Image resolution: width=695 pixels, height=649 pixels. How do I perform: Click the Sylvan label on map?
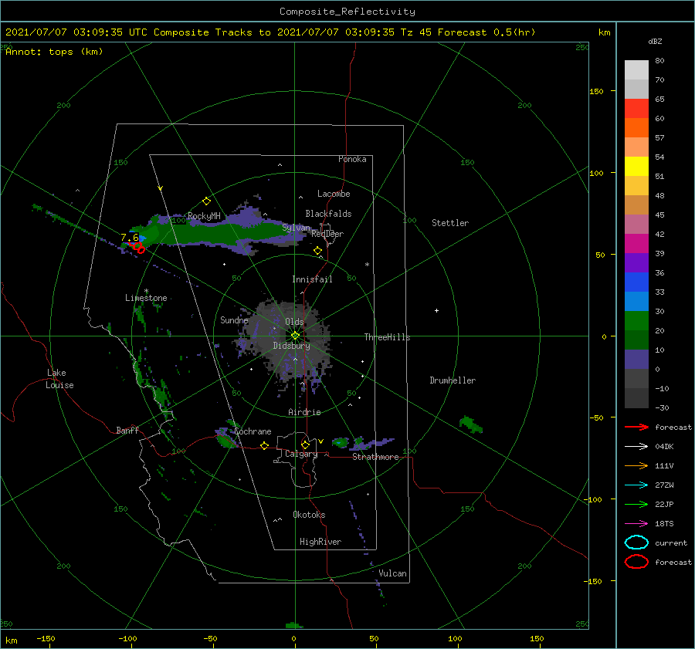[296, 228]
